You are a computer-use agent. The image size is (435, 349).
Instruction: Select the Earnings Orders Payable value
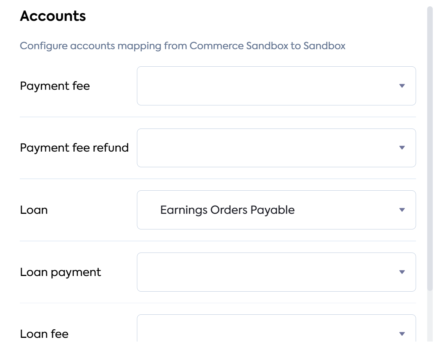[228, 210]
